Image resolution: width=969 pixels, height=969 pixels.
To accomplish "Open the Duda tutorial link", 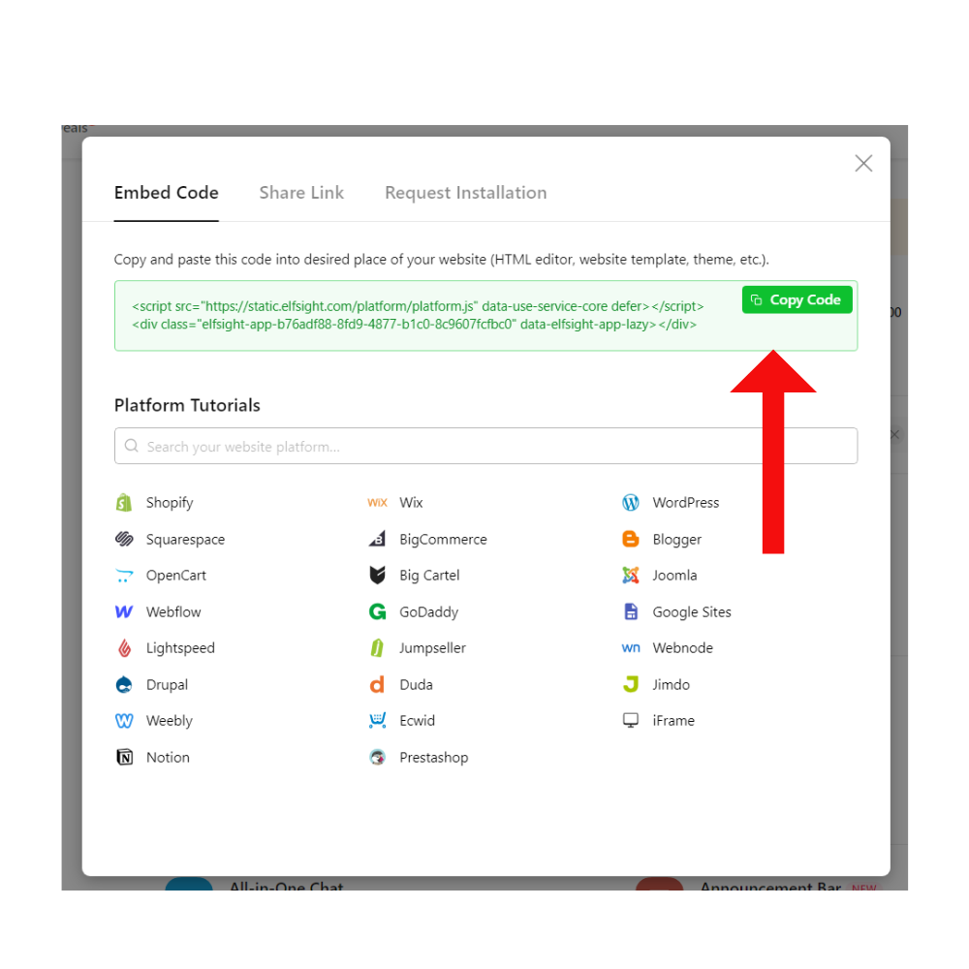I will 416,685.
